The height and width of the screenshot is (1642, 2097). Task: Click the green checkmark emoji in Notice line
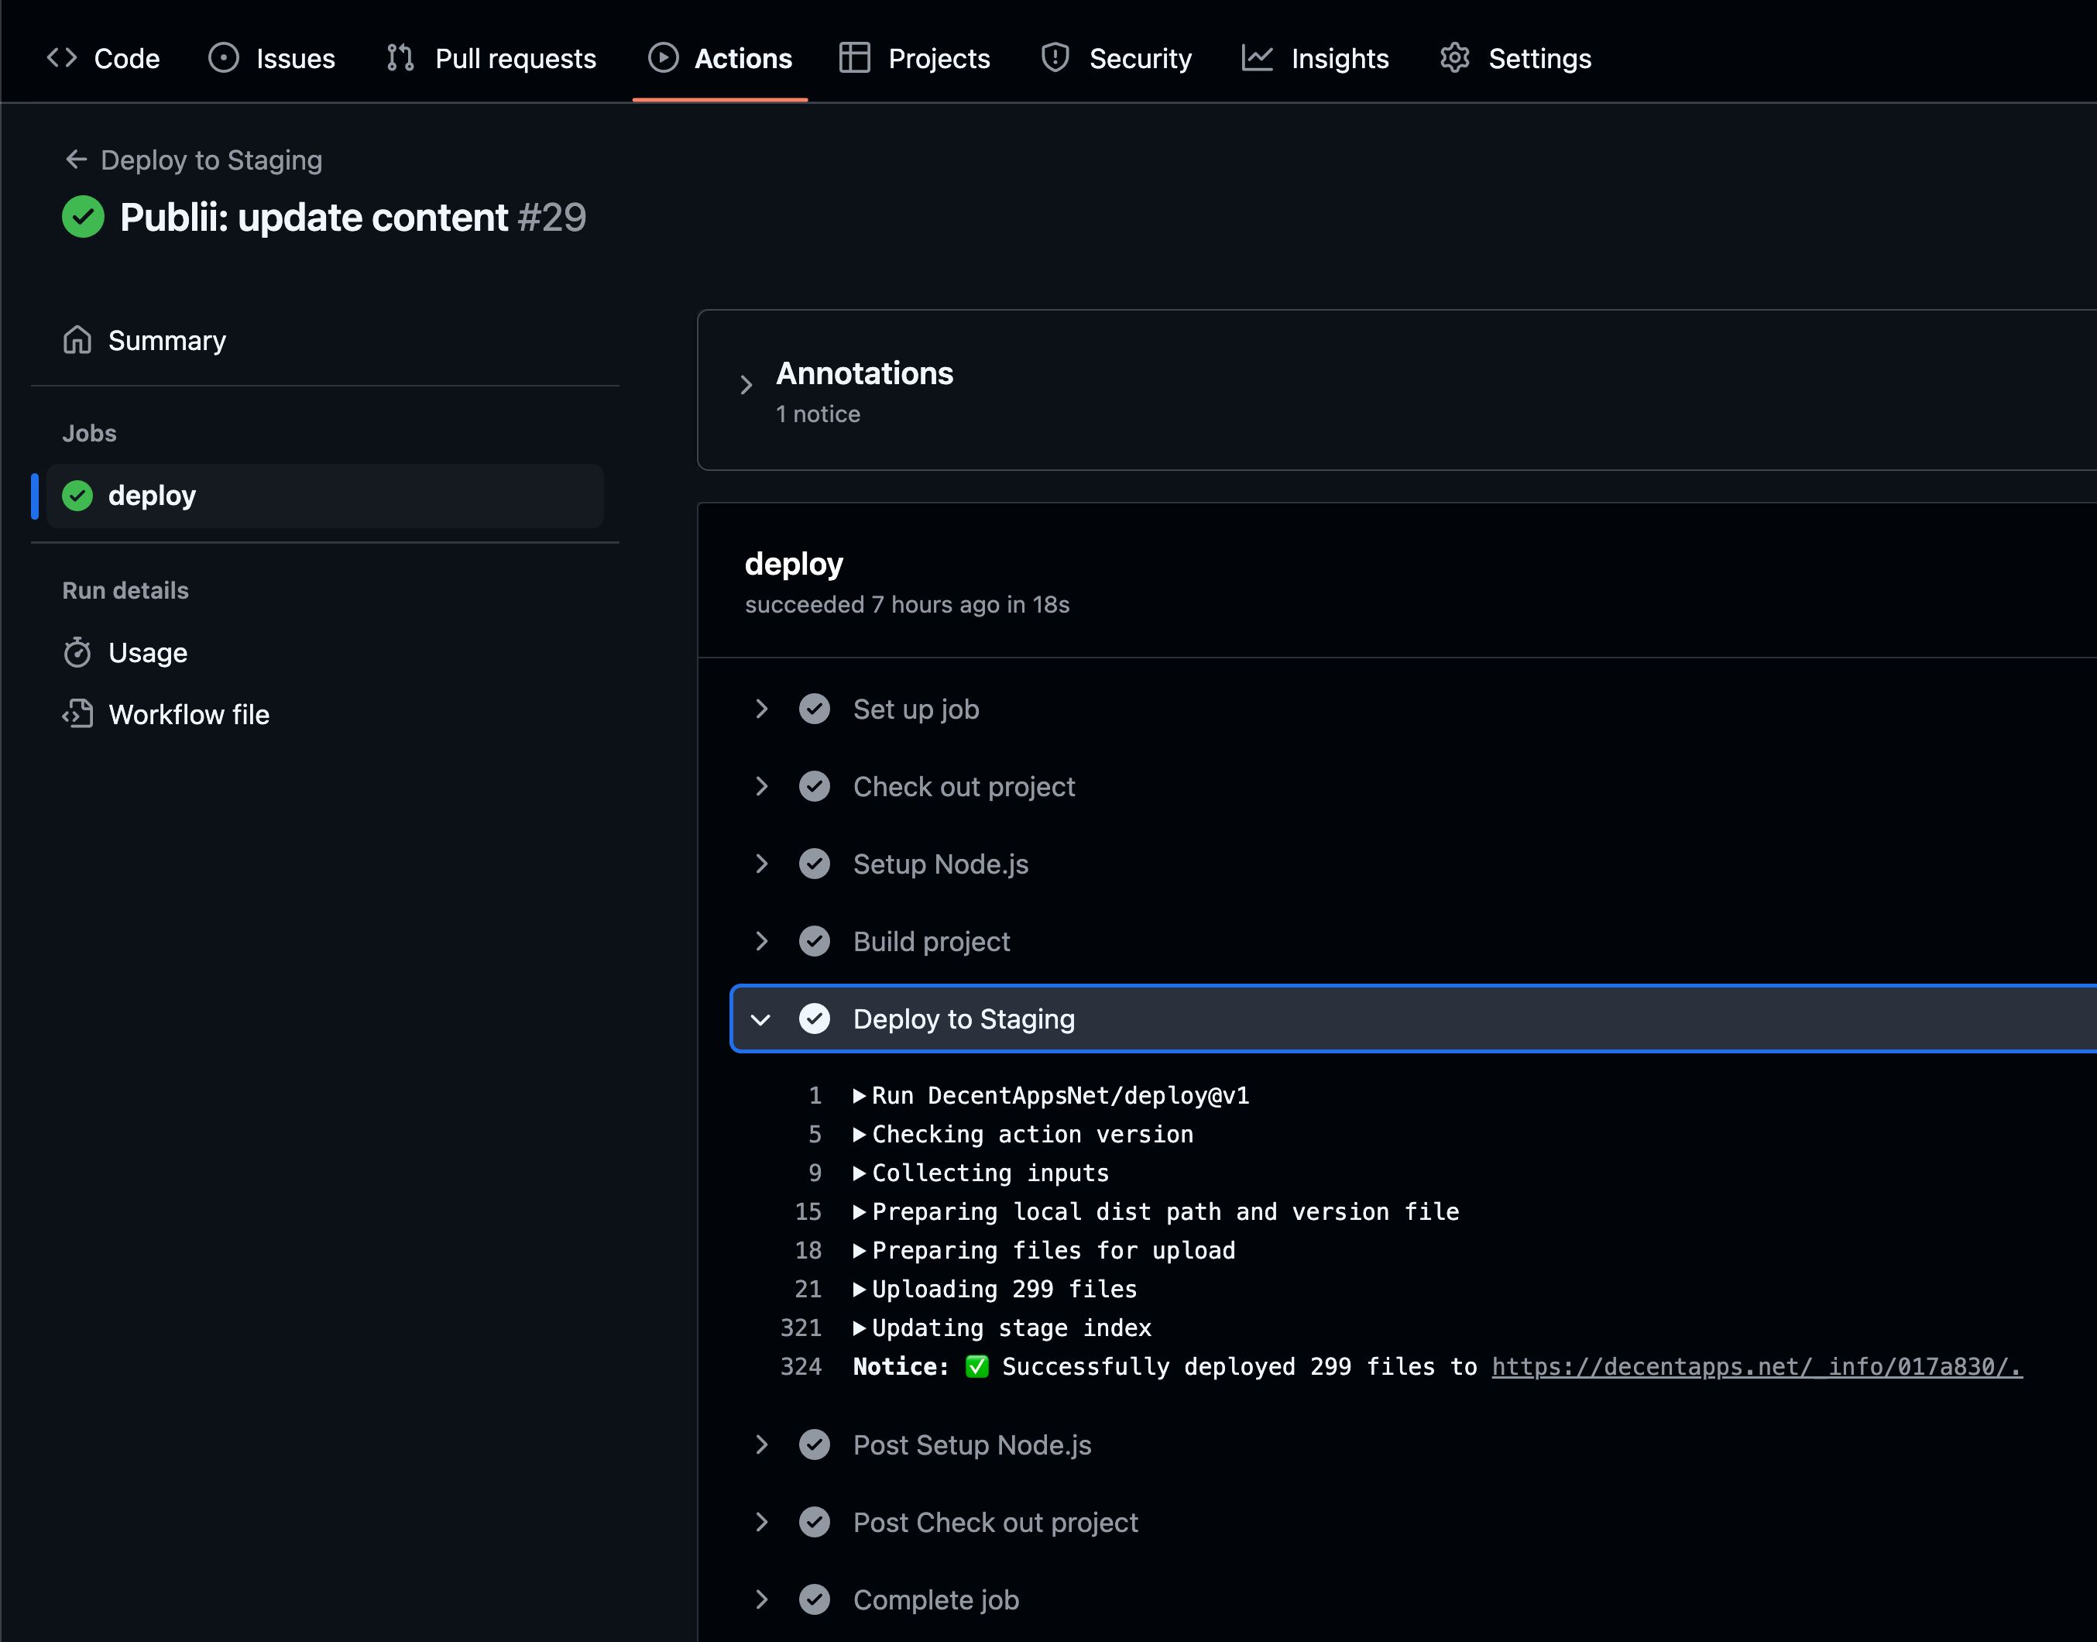point(977,1367)
